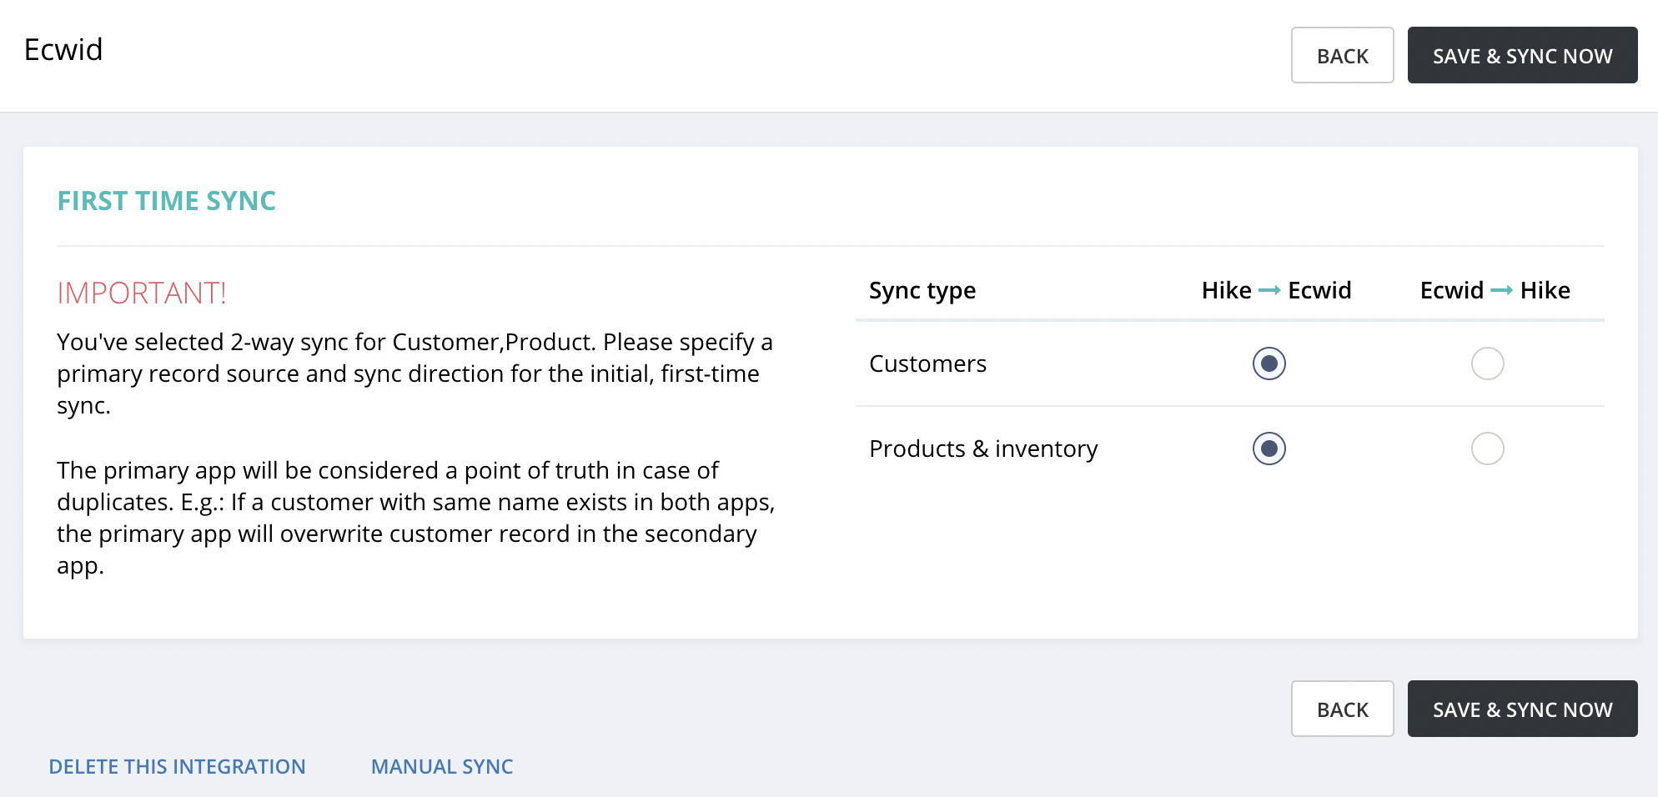Click the Sync type column header
This screenshot has height=797, width=1658.
922,290
